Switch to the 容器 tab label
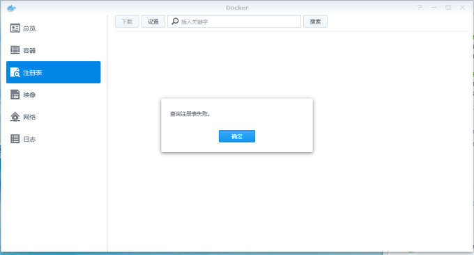Screen dimensions: 474x255 coord(29,50)
